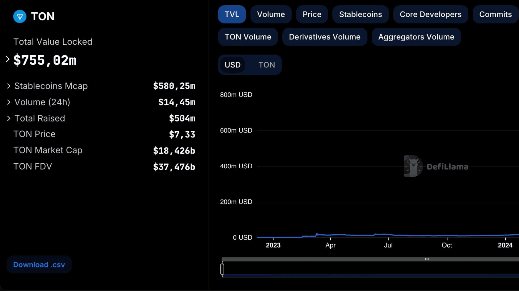Click the $37,476b FDV value

(174, 167)
